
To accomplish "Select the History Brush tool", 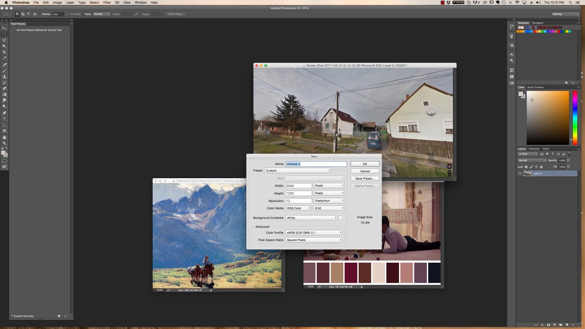I will tap(5, 83).
